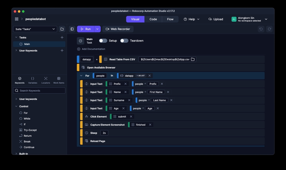Remove submit locator from Click Element
286x170 pixels.
tap(131, 117)
